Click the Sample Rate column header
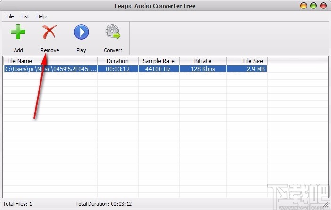Screen dimensions: 331x210 159,61
